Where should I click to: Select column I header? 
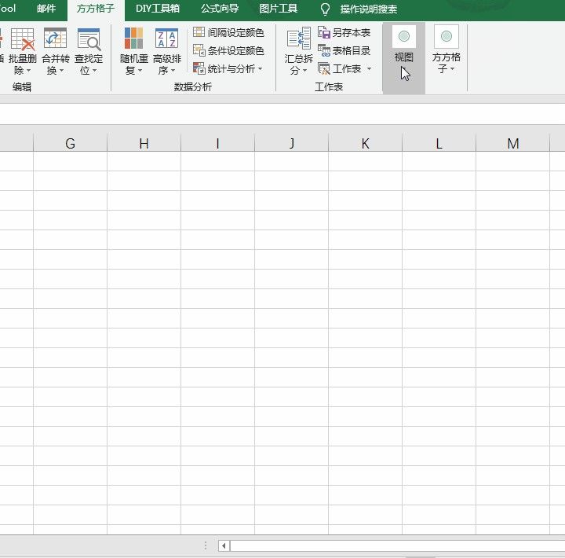point(217,143)
